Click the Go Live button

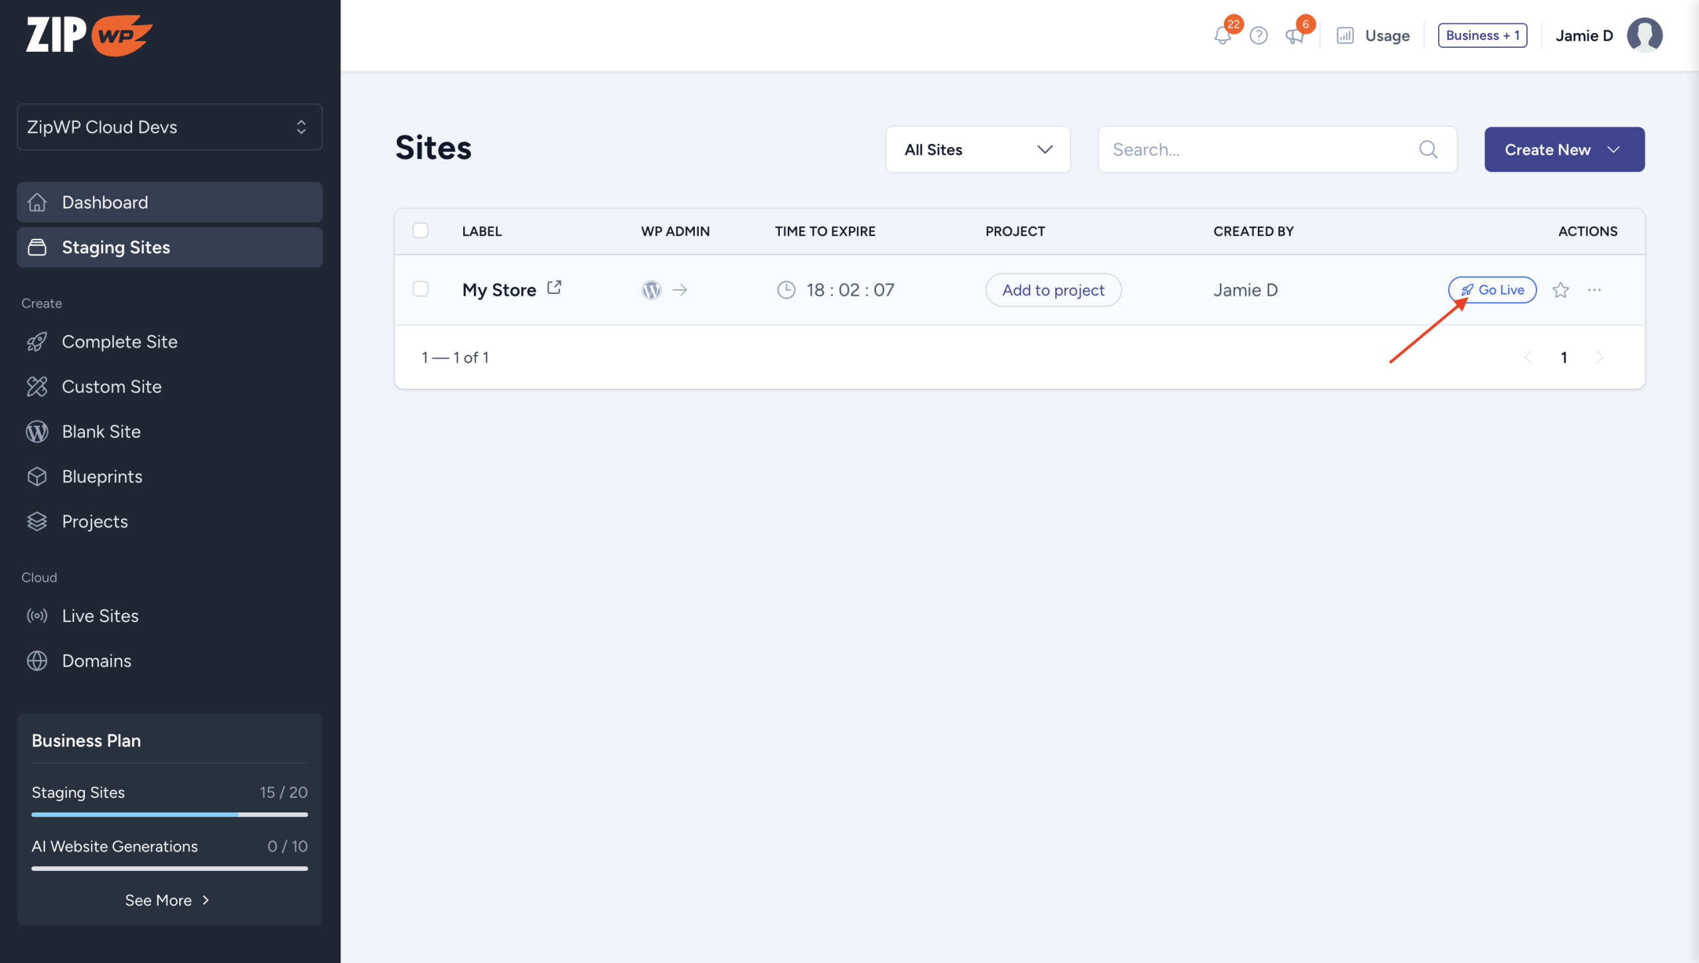tap(1493, 290)
